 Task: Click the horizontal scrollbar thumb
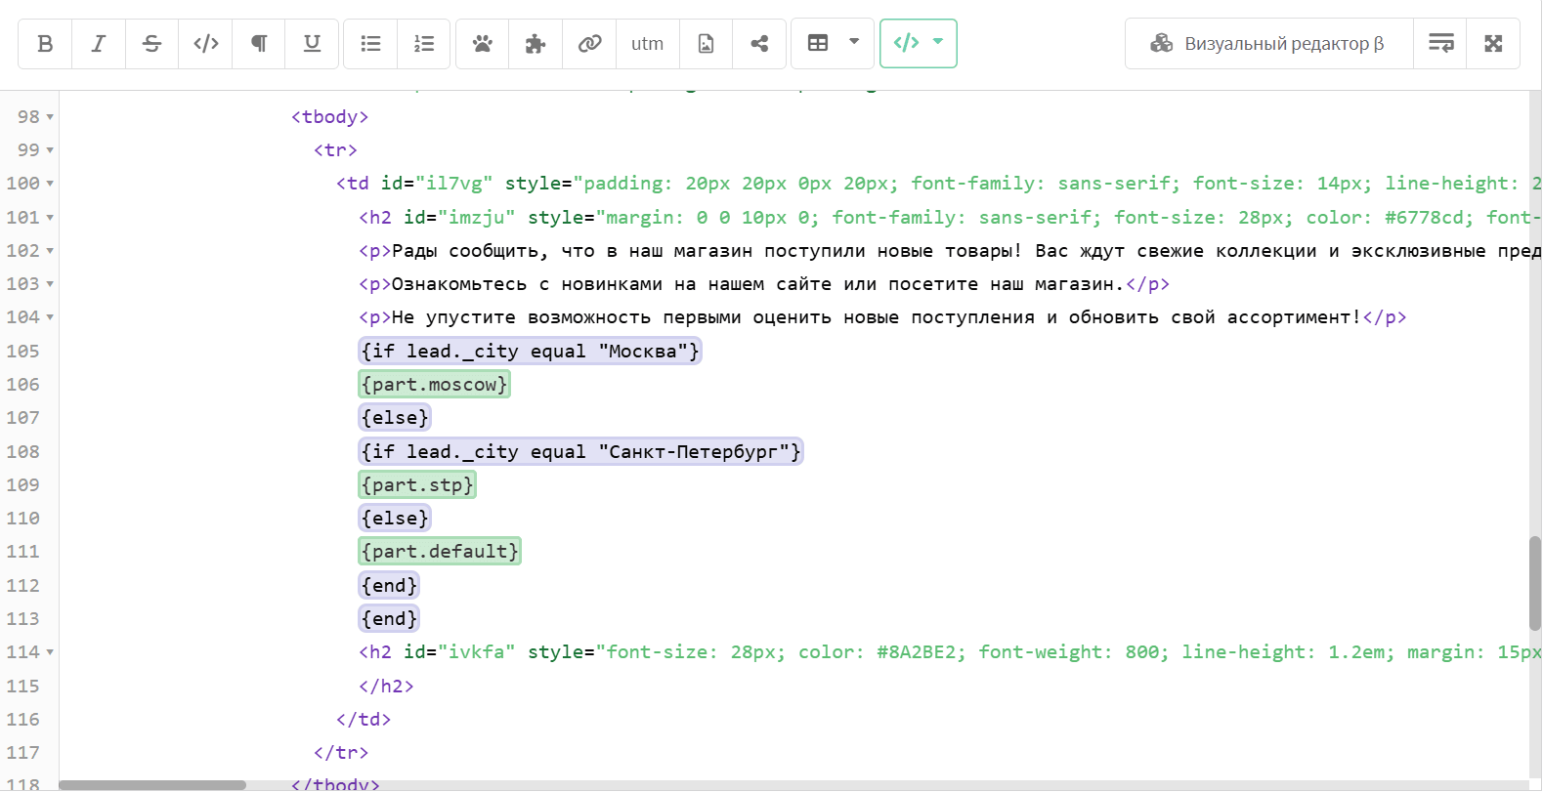click(152, 785)
